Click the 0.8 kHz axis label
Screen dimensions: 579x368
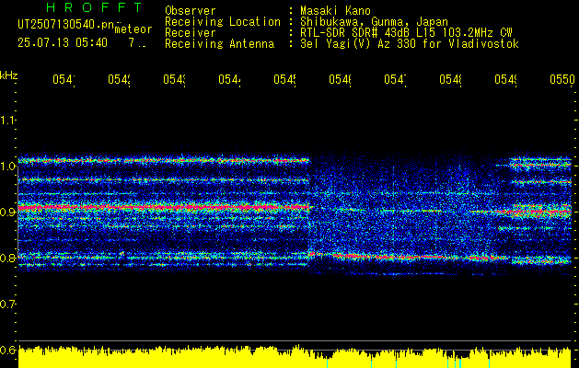[x=7, y=258]
